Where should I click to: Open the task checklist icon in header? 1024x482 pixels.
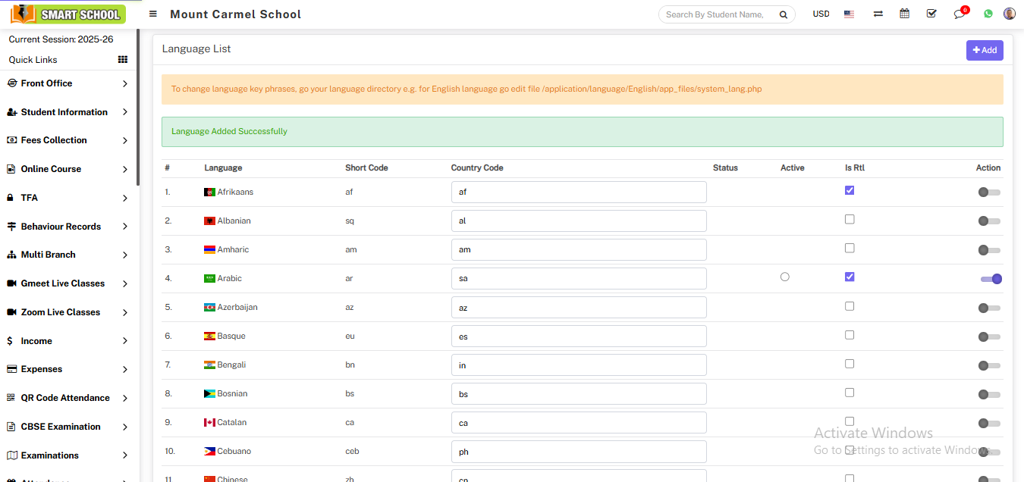pos(931,14)
